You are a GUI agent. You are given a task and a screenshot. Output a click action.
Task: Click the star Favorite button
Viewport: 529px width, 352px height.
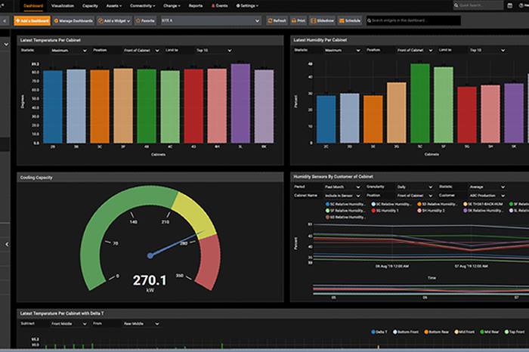coord(145,21)
